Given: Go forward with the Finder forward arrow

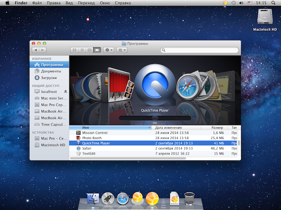Looking at the screenshot, I should [x=43, y=50].
